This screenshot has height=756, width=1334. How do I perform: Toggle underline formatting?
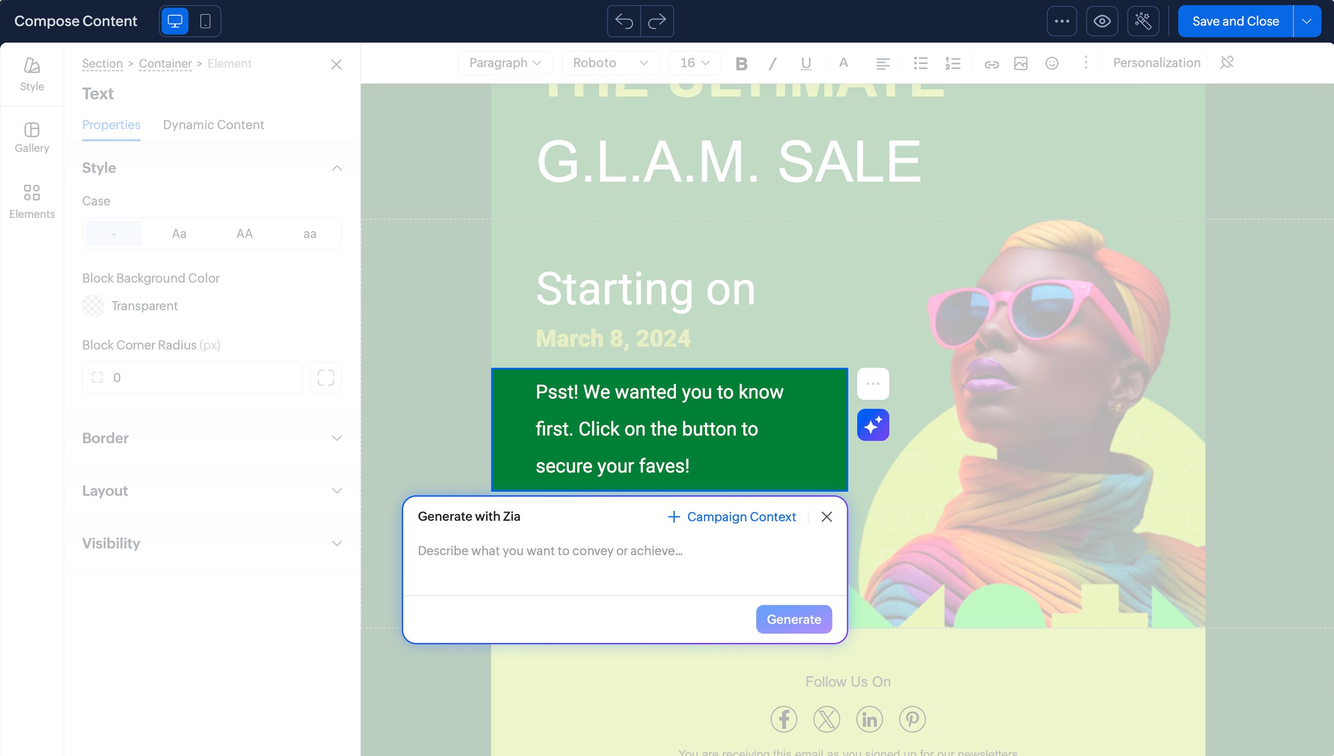806,63
